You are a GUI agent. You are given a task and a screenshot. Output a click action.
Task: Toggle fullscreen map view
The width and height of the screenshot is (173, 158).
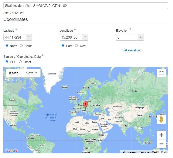161,73
